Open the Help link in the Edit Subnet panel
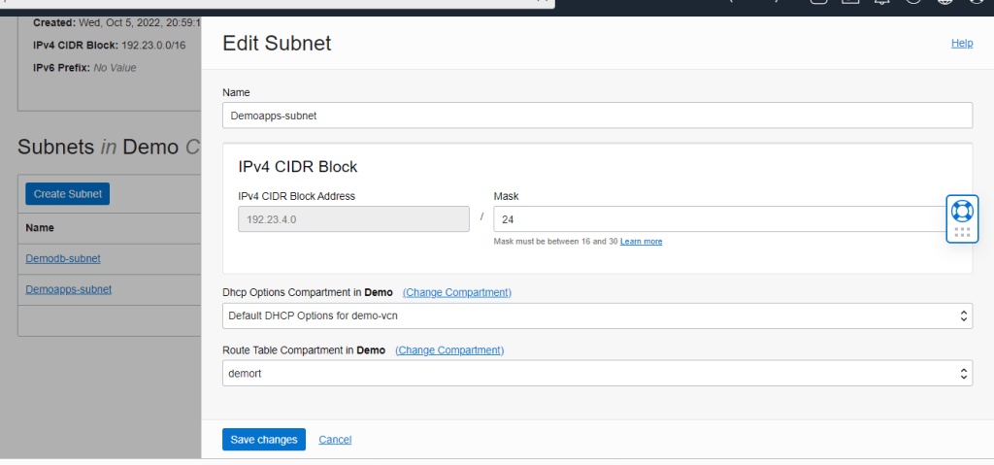The height and width of the screenshot is (465, 994). pyautogui.click(x=961, y=43)
